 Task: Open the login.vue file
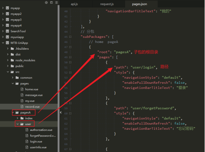point(36,142)
